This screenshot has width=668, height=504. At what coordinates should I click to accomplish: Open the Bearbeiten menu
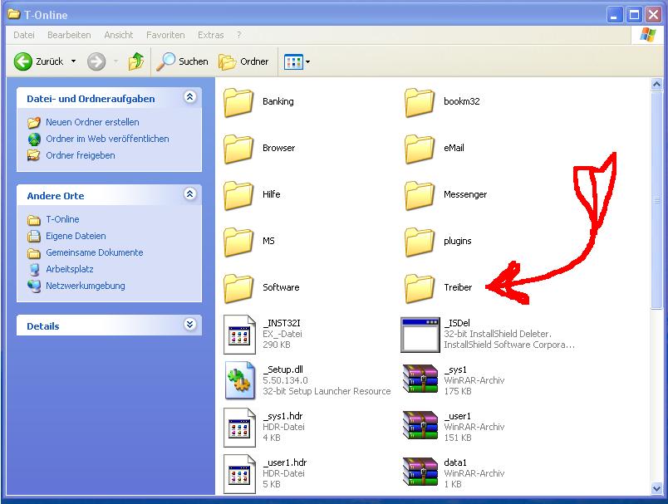click(69, 35)
